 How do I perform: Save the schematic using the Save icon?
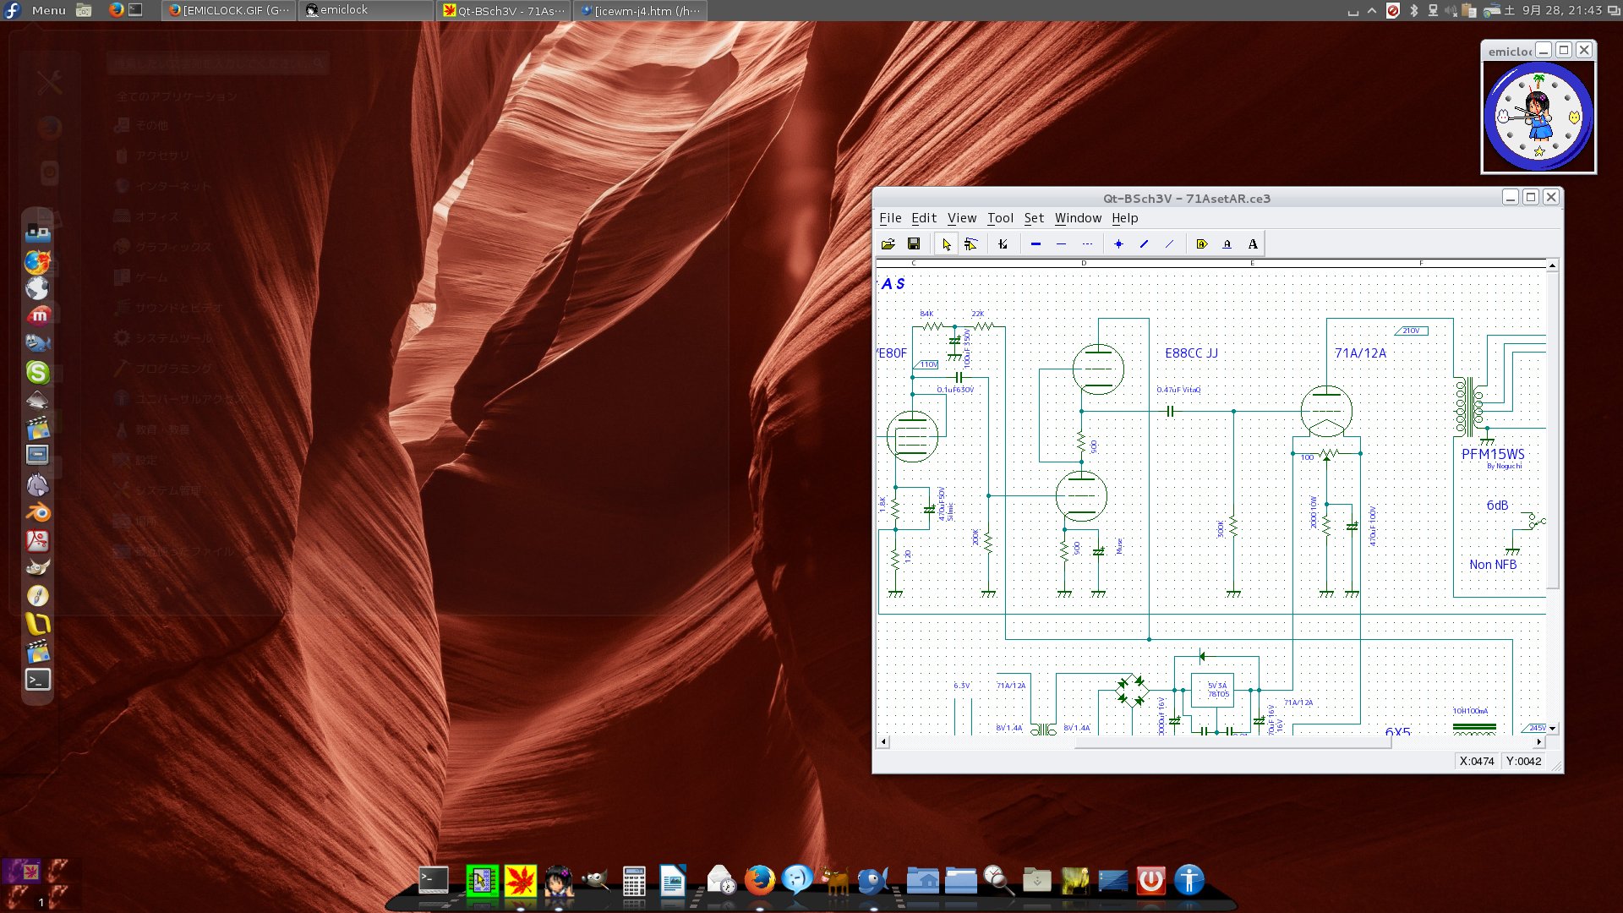point(914,244)
